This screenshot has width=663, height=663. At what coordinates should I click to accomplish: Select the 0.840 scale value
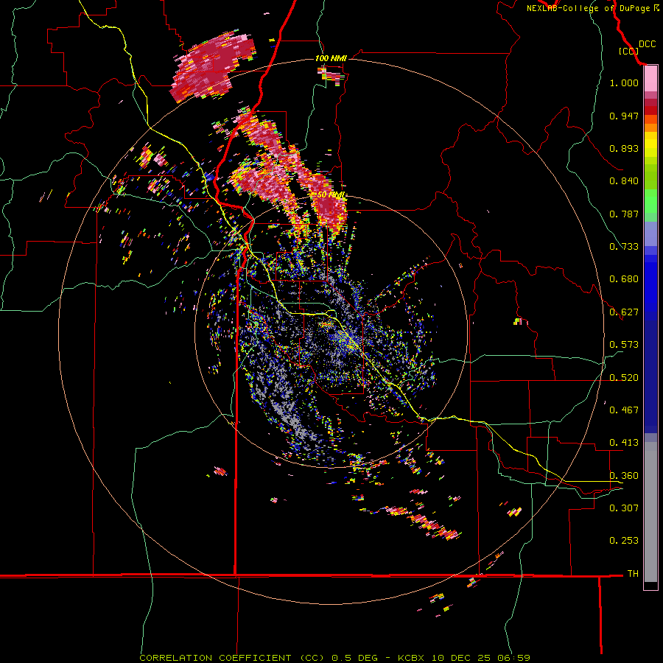click(624, 181)
